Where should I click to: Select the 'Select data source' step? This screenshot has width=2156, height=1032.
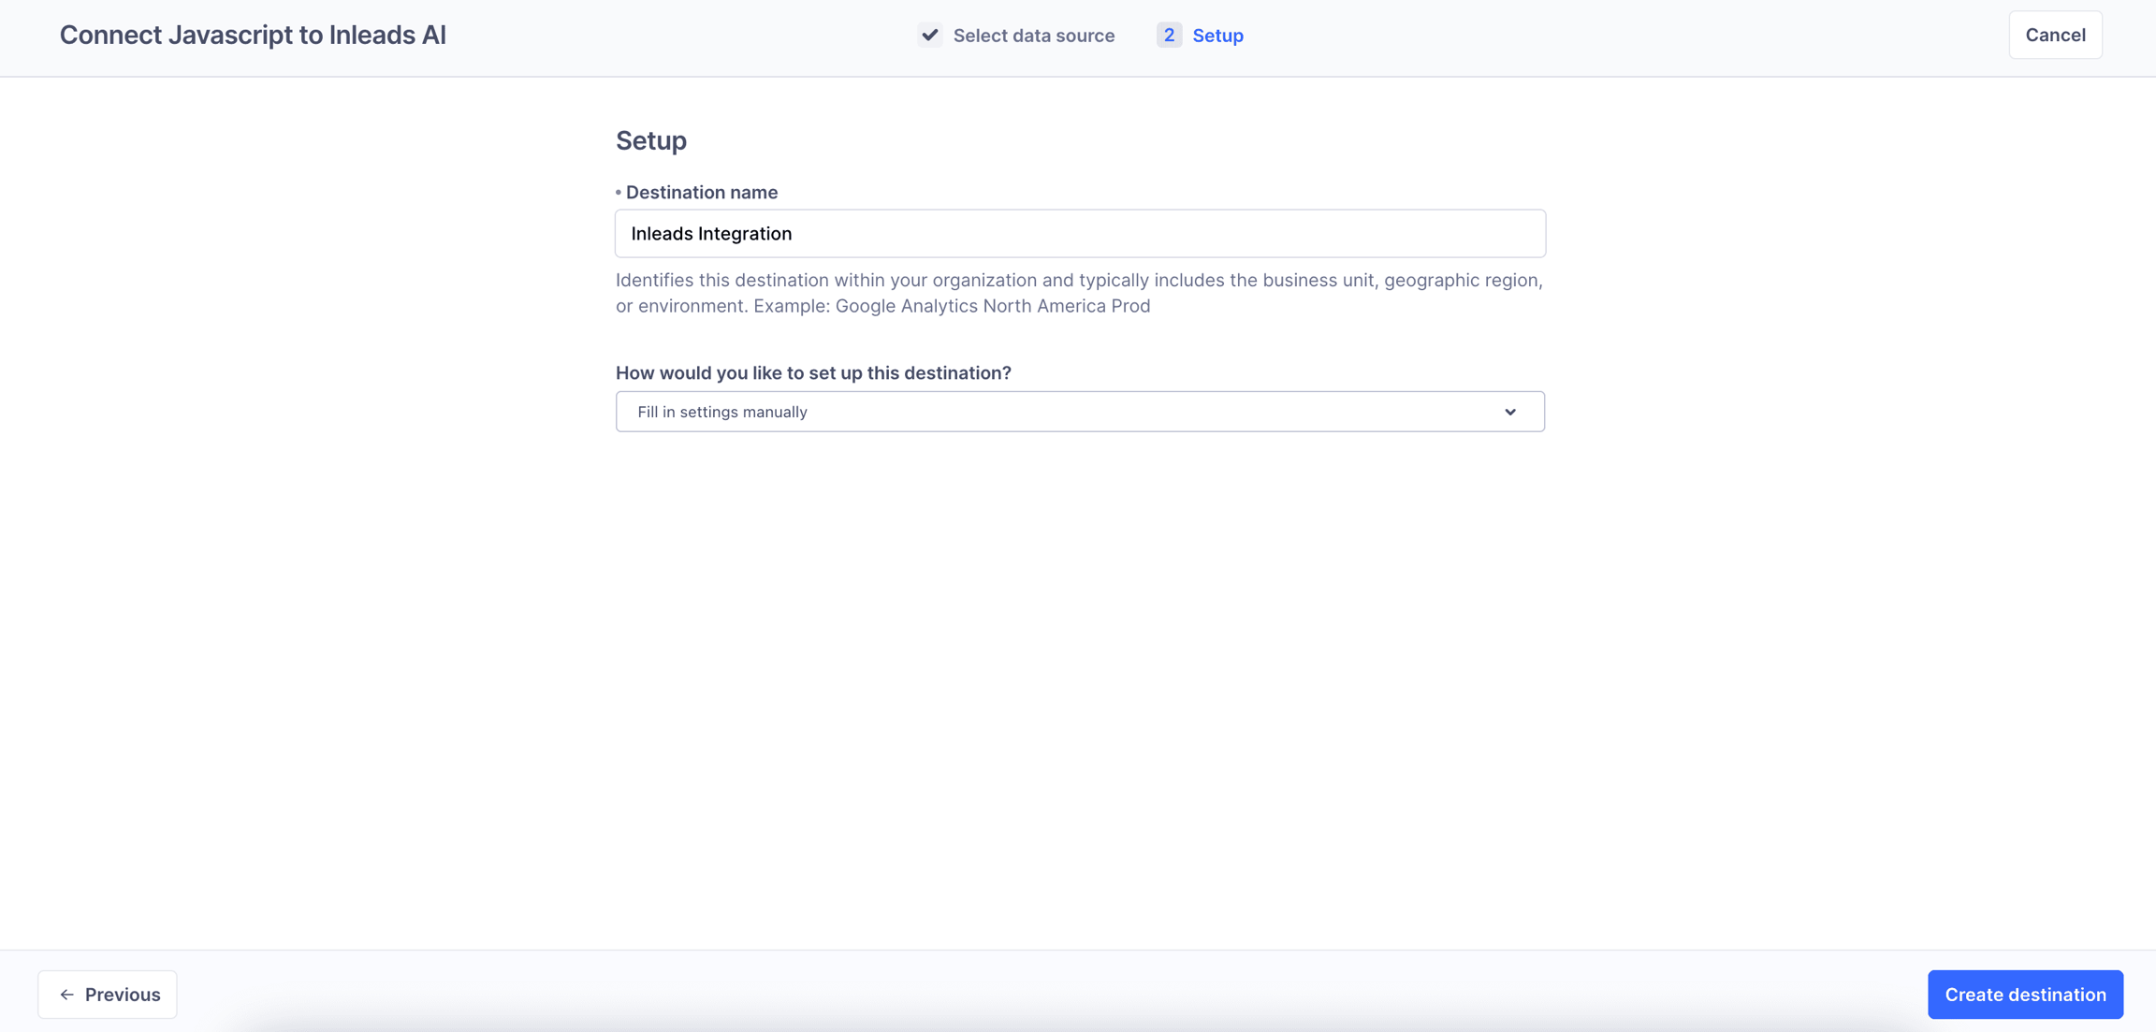1033,36
